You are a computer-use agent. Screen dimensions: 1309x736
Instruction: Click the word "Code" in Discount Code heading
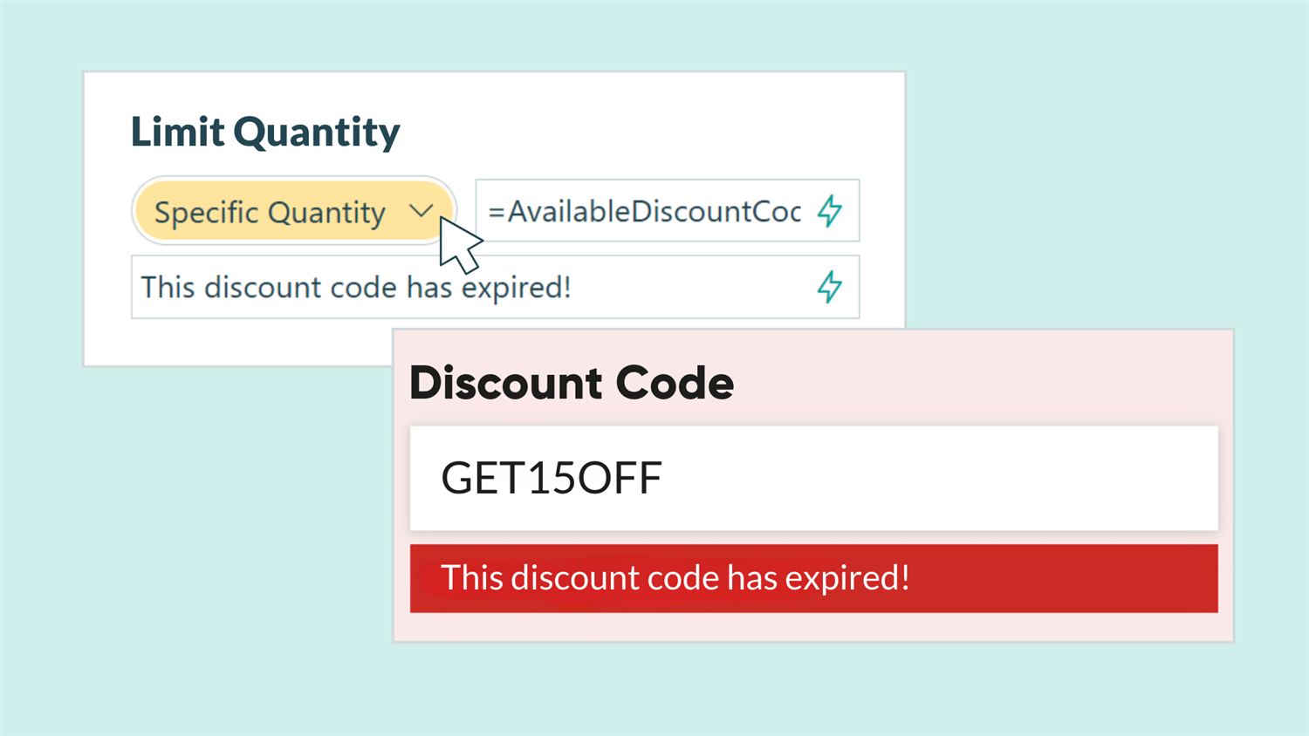[x=674, y=383]
